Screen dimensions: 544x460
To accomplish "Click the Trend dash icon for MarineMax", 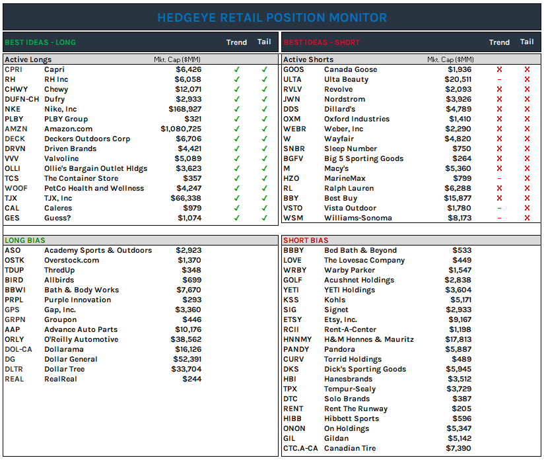I will point(499,178).
